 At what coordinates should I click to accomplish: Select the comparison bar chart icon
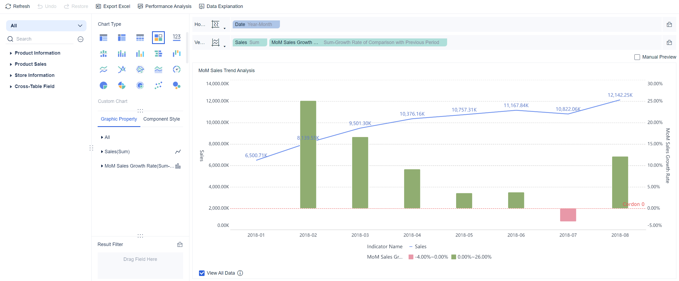pyautogui.click(x=158, y=54)
